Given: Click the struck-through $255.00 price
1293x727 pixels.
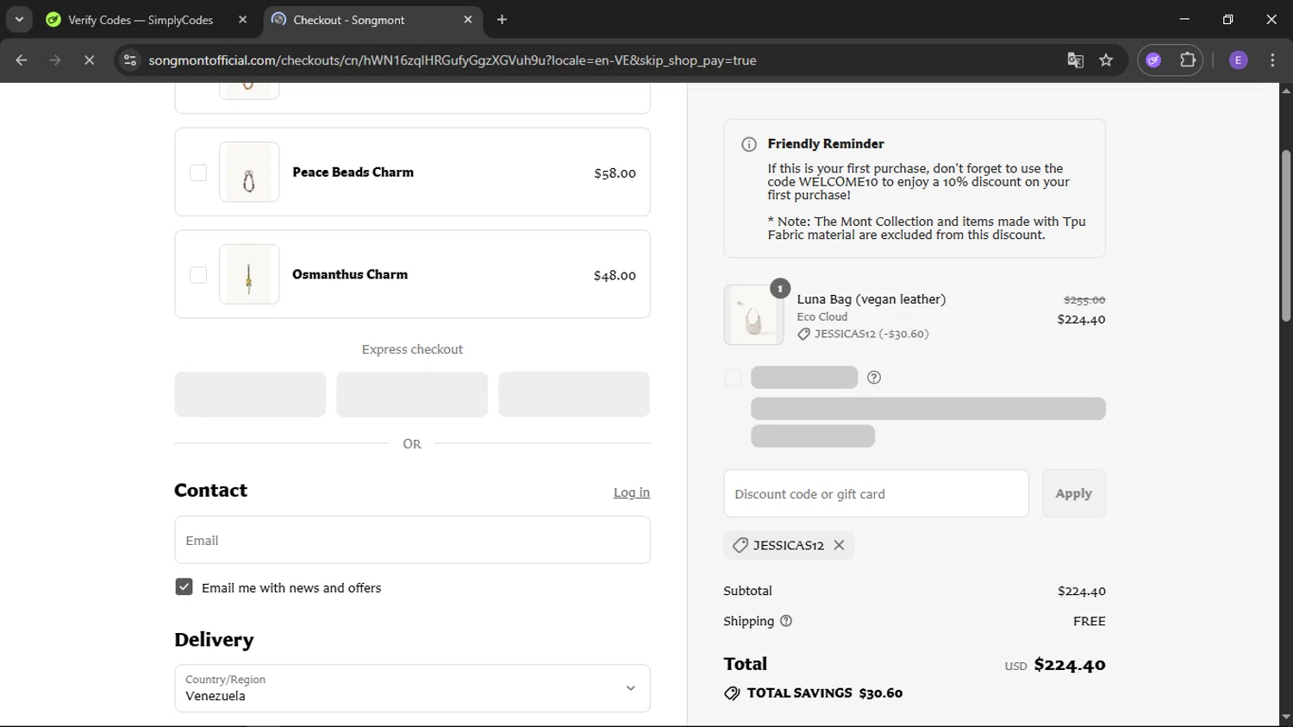Looking at the screenshot, I should 1084,300.
